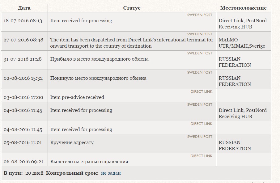Click the date 31-07-2016 21:28
This screenshot has width=280, height=183.
tap(23, 59)
